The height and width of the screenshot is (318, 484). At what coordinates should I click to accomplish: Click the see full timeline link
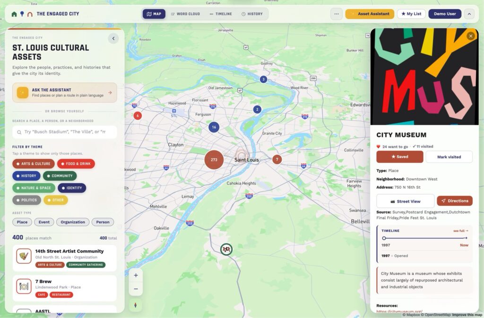click(461, 231)
